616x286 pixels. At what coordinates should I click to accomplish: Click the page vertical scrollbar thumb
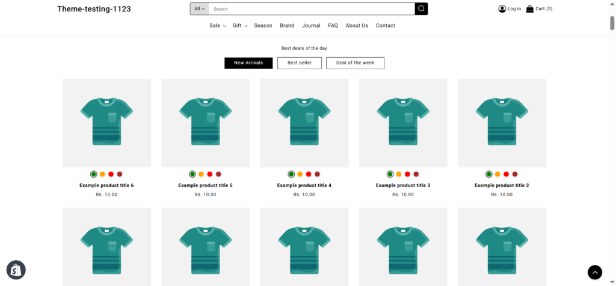tap(612, 23)
